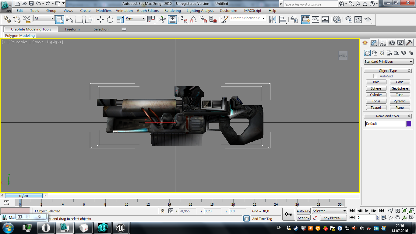Image resolution: width=416 pixels, height=234 pixels.
Task: Open the Modify command panel tab
Action: point(374,43)
